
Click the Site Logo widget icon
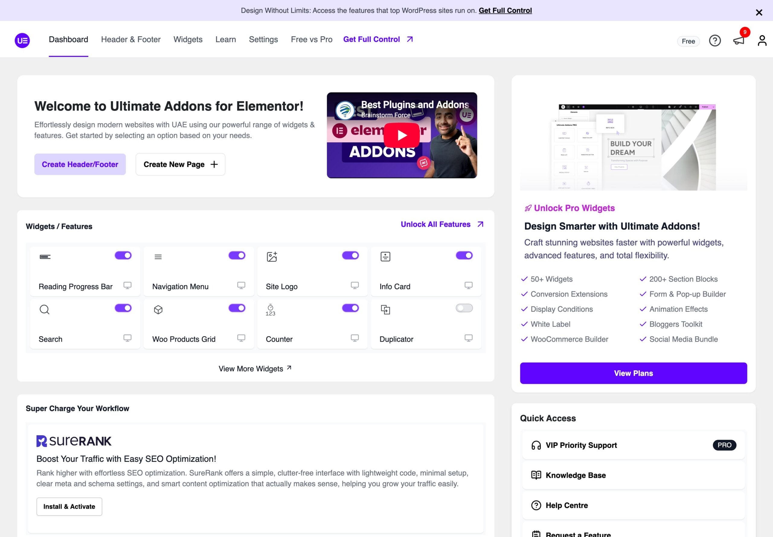point(272,257)
